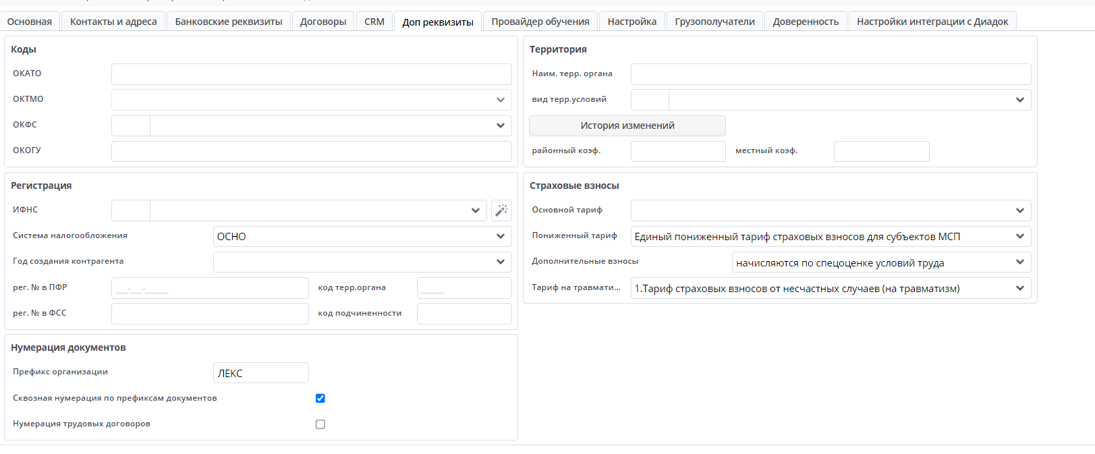Screen dimensions: 1095x454
Task: Open the Договоры tab
Action: (x=323, y=22)
